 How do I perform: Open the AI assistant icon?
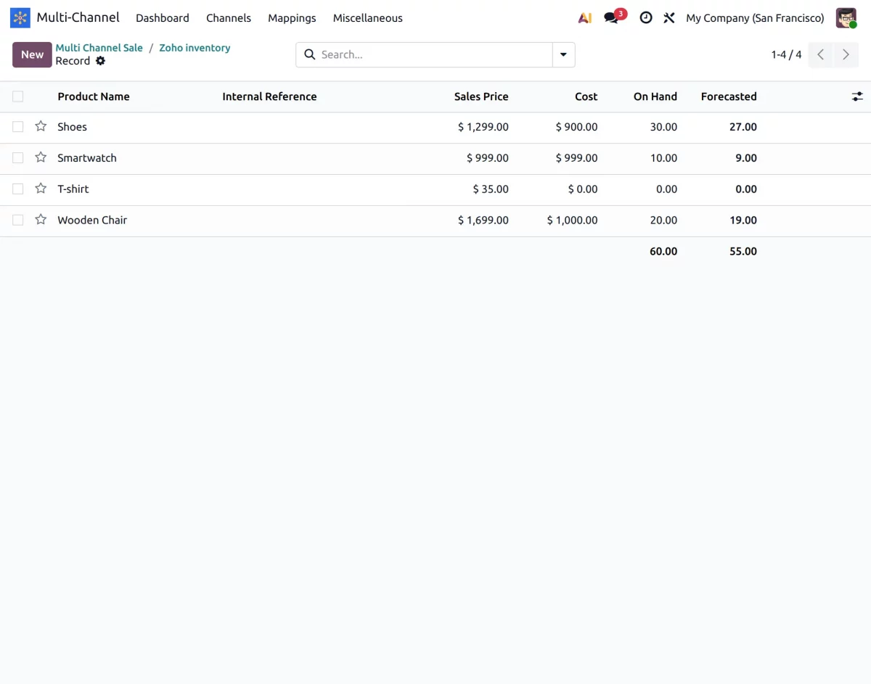[585, 18]
